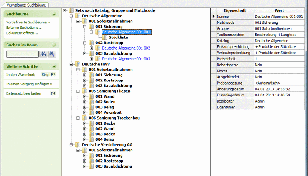
Task: Click the Matchcode value 001 Sicherung
Action: tap(266, 23)
